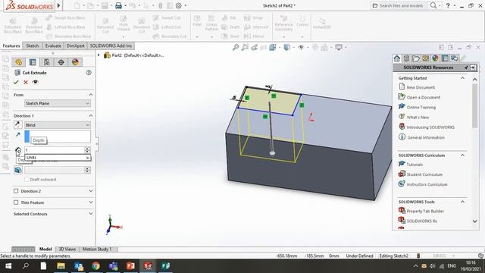The width and height of the screenshot is (485, 273).
Task: Click the Search files and models box
Action: (401, 5)
